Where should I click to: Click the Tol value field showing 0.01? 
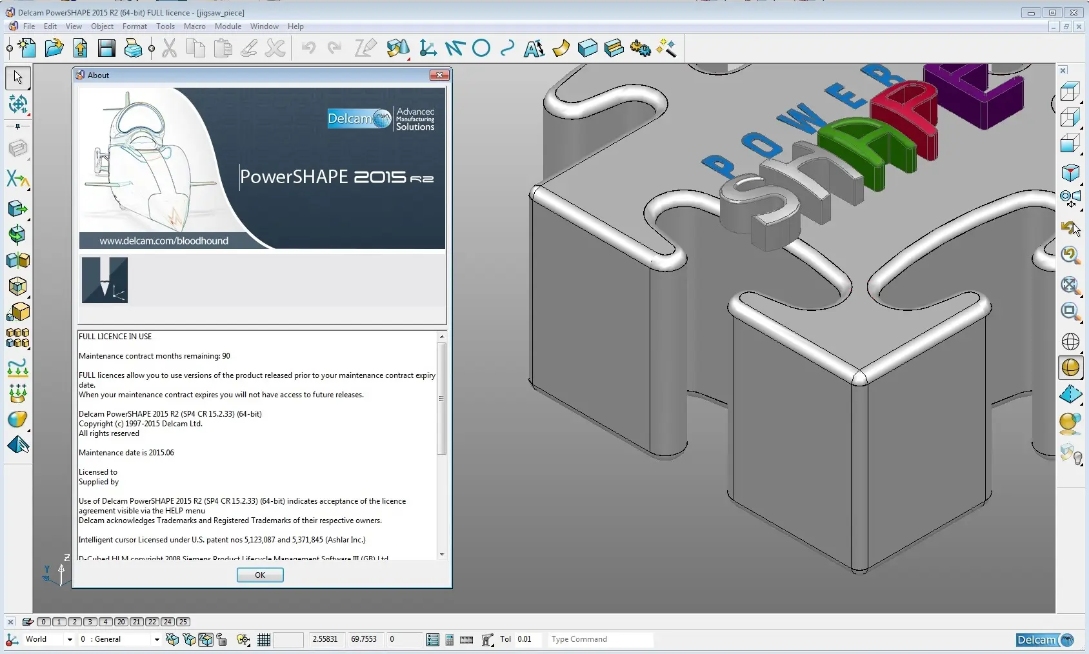pyautogui.click(x=529, y=639)
